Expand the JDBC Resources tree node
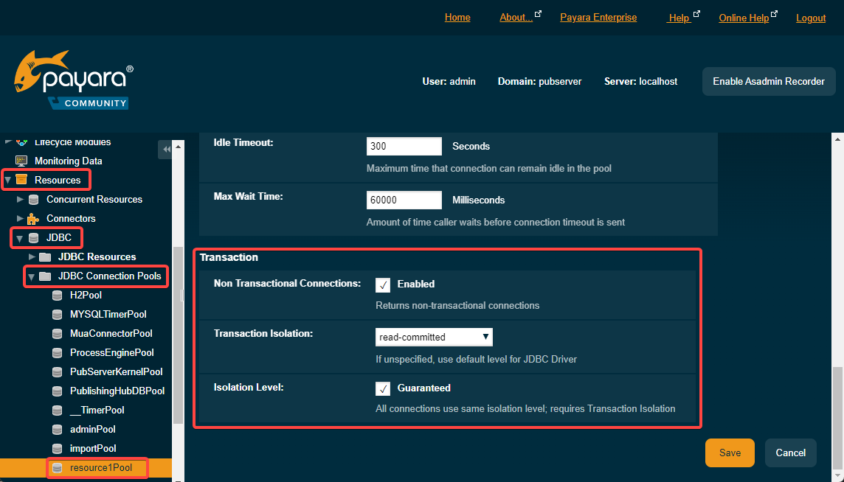Screen dimensions: 844x482 pos(32,256)
